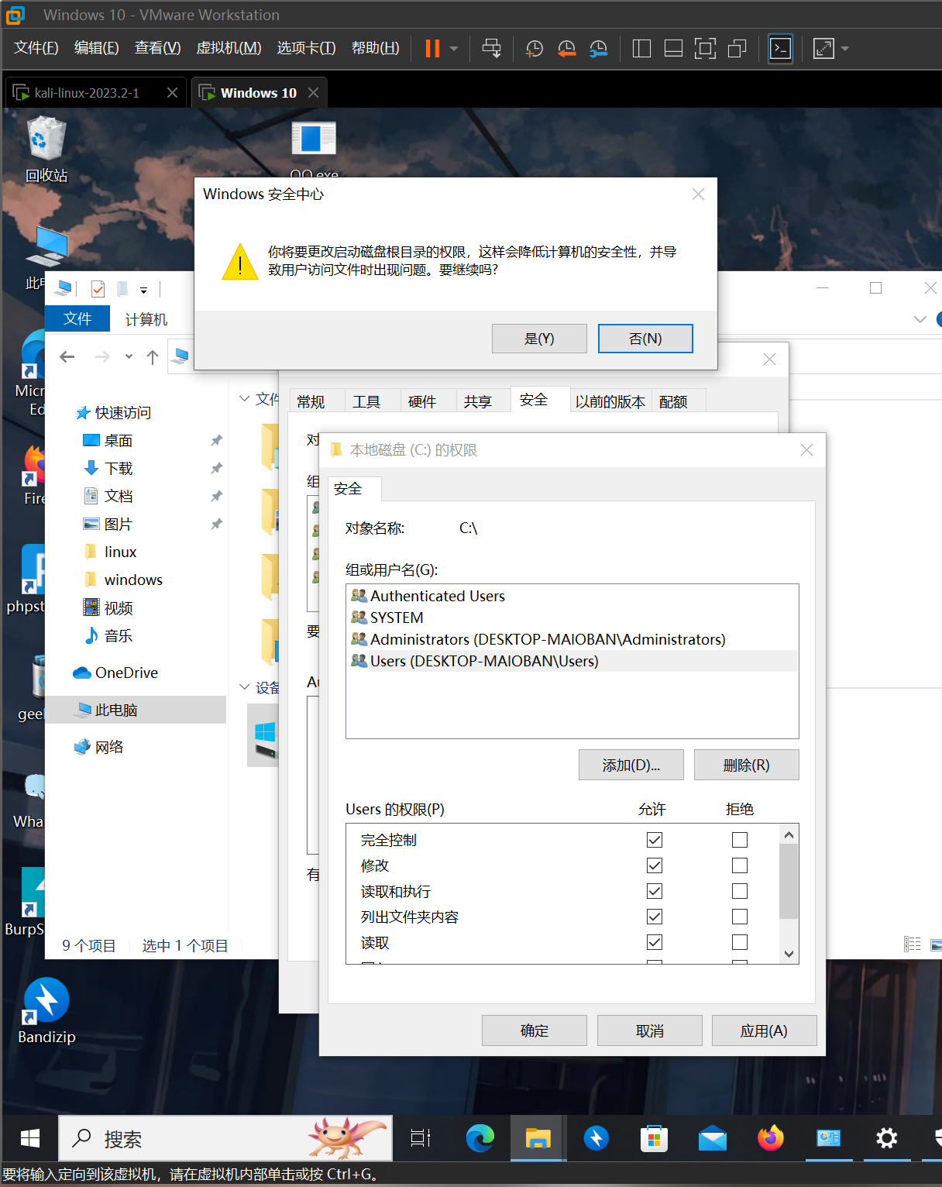
Task: Click the VMware pause virtual machine icon
Action: point(432,49)
